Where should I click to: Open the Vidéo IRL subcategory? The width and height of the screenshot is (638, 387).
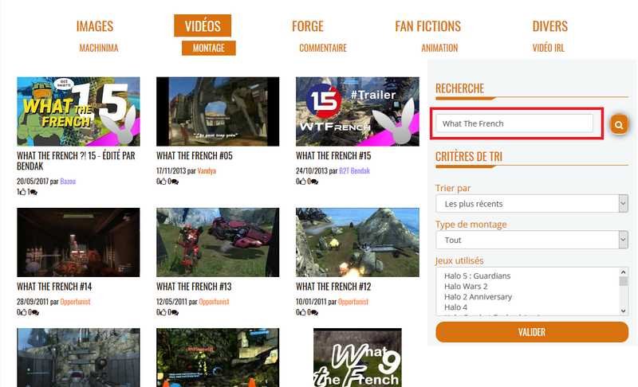tap(549, 49)
